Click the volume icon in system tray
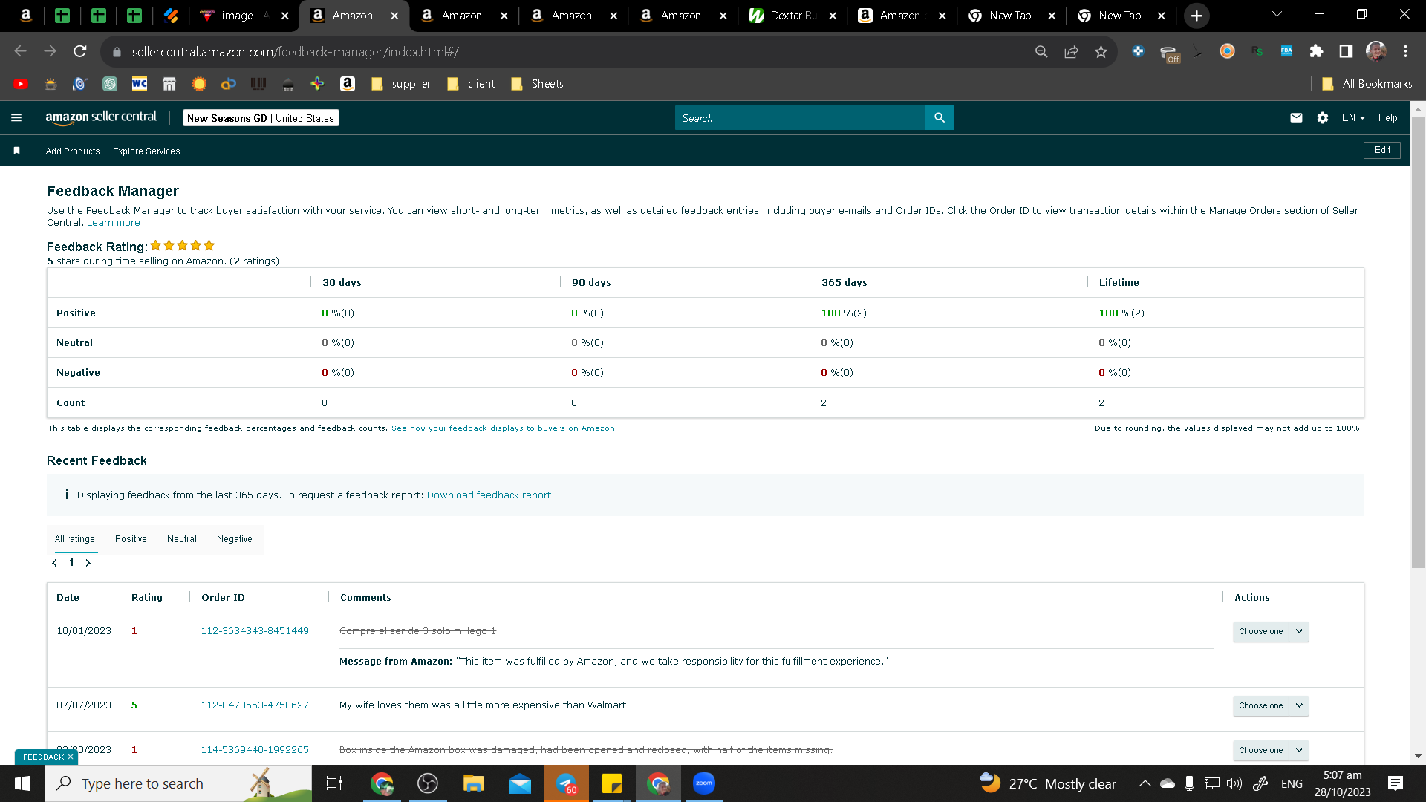The image size is (1426, 802). point(1234,783)
